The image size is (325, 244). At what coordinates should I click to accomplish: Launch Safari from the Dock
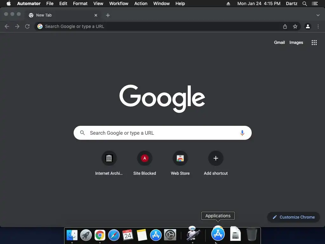point(114,235)
